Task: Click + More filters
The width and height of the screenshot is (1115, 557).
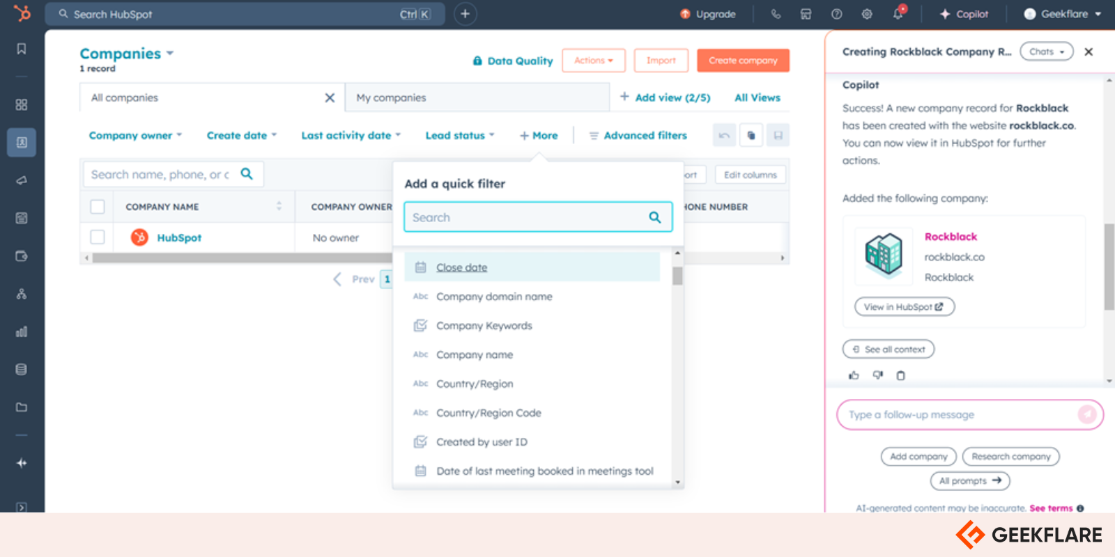Action: point(539,135)
